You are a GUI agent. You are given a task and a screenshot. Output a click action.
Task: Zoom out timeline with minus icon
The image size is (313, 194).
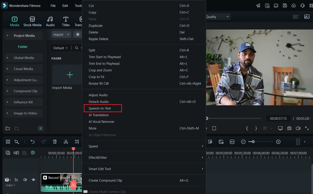tap(243, 142)
